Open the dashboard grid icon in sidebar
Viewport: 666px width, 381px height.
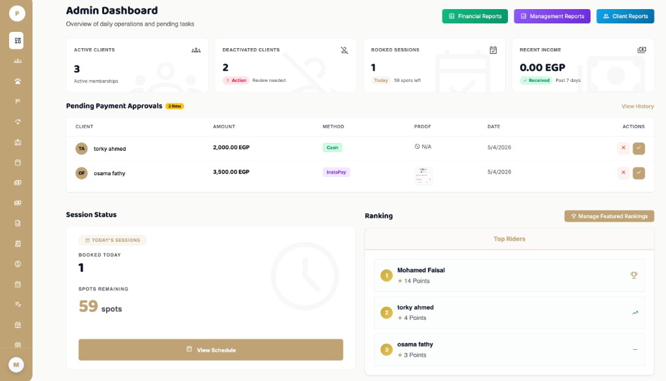(16, 41)
